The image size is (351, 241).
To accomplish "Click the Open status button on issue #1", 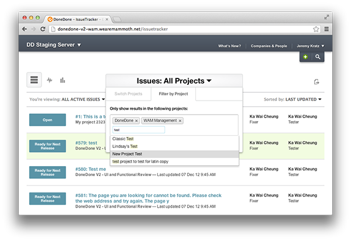I will (47, 120).
